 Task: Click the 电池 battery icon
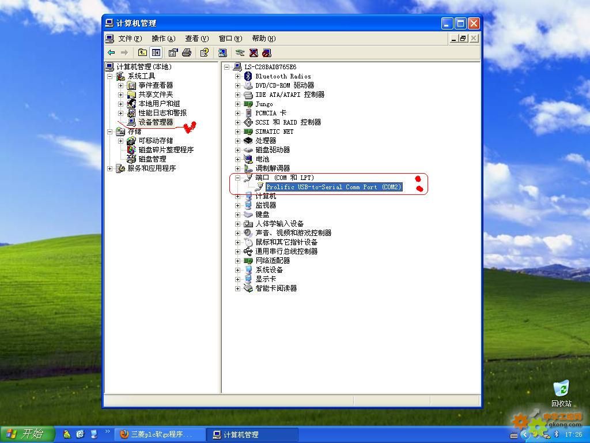[248, 159]
